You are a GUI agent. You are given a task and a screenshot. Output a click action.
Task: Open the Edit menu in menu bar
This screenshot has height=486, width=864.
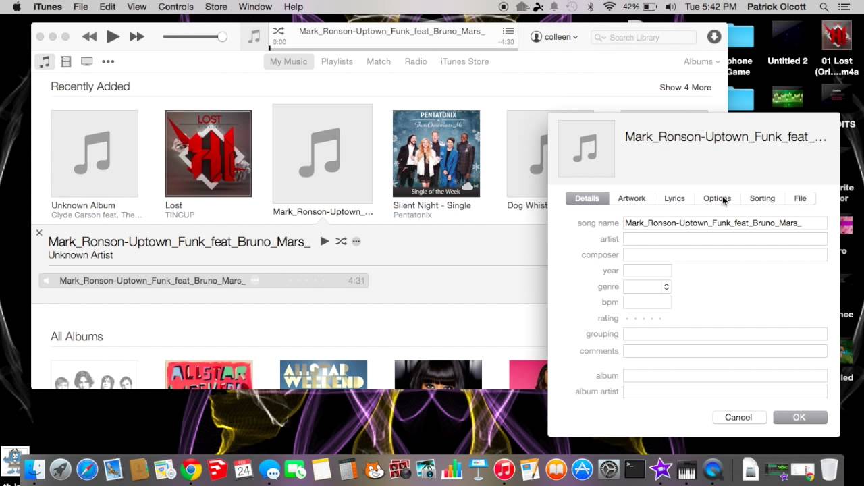pos(107,7)
